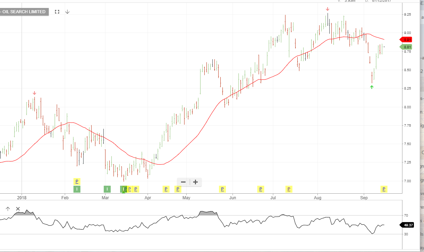
Task: Click the 7.25 price axis label
Action: [407, 162]
